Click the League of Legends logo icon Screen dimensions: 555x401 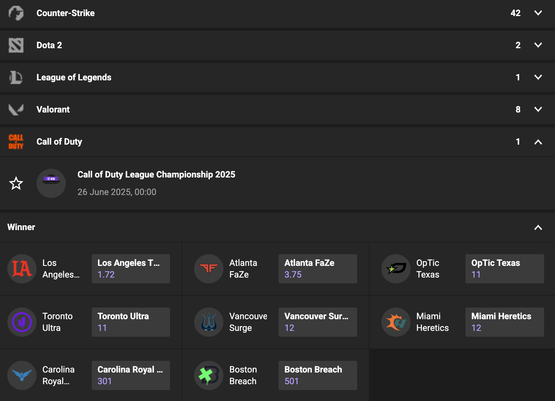pos(16,77)
